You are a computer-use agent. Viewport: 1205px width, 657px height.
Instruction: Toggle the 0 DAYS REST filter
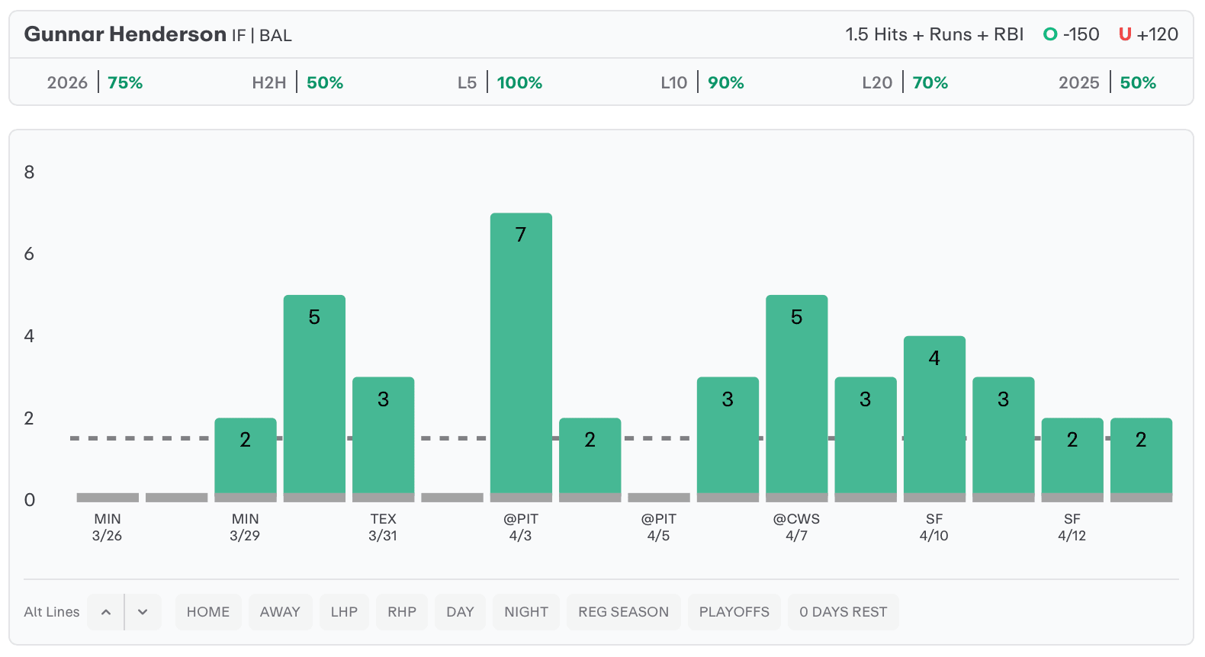[843, 612]
